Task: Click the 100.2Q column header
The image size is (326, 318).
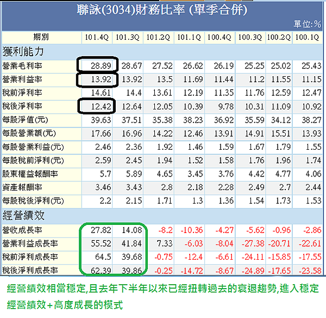Action: (x=279, y=38)
